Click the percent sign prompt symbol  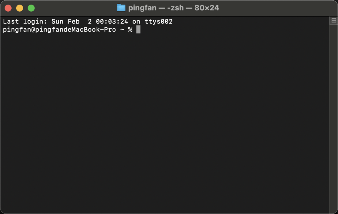coord(130,30)
